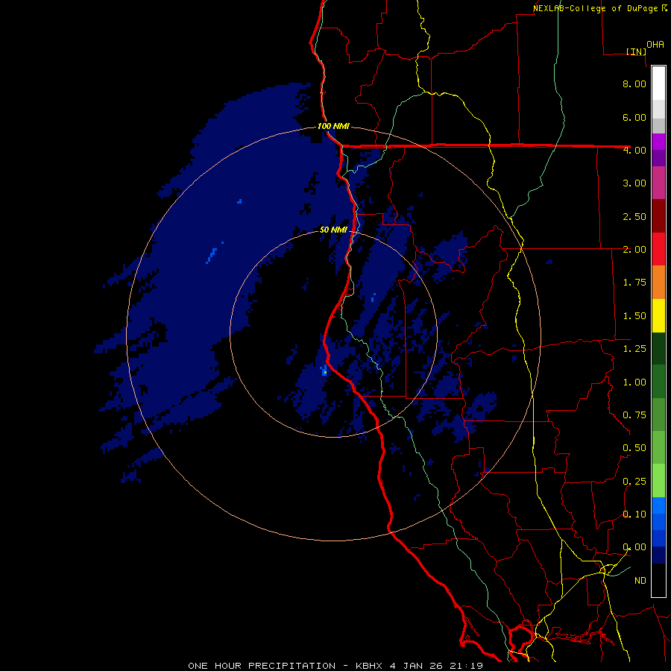Click the 0.25 legend value
The image size is (671, 671).
[634, 482]
